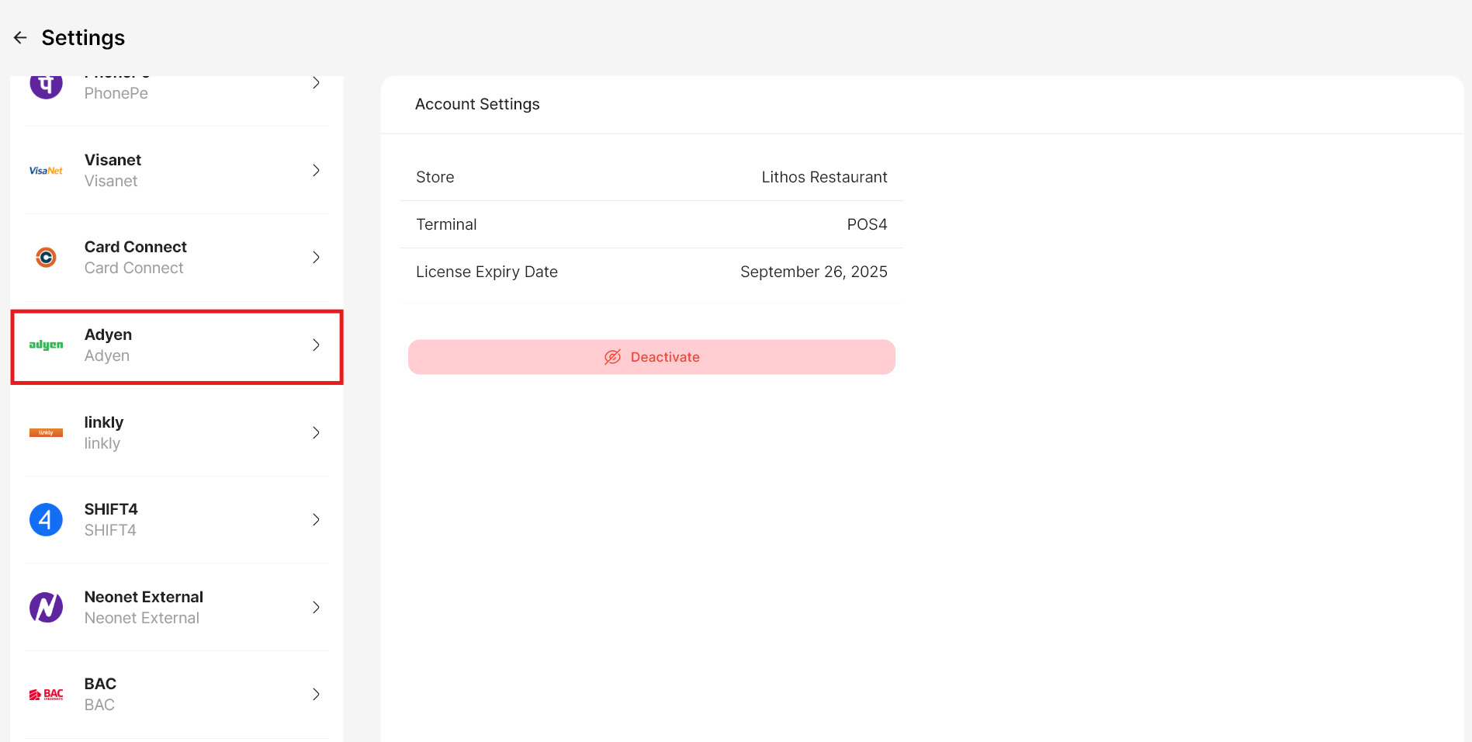Click the License Expiry Date label
This screenshot has width=1472, height=742.
point(487,272)
